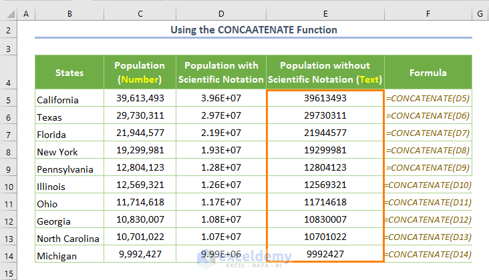Select column F header
Viewport: 489px width, 280px height.
[x=428, y=13]
